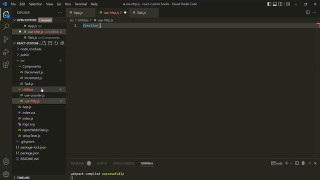This screenshot has width=320, height=180.
Task: Add a new terminal with plus icon
Action: coord(286,163)
